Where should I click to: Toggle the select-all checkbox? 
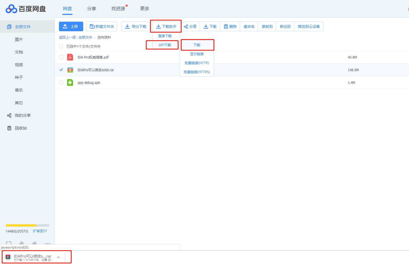61,46
